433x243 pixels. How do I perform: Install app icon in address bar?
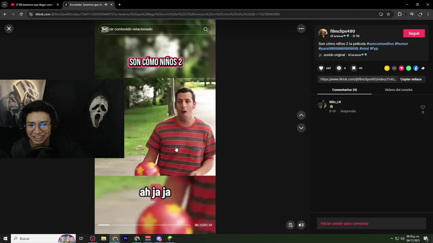point(381,14)
